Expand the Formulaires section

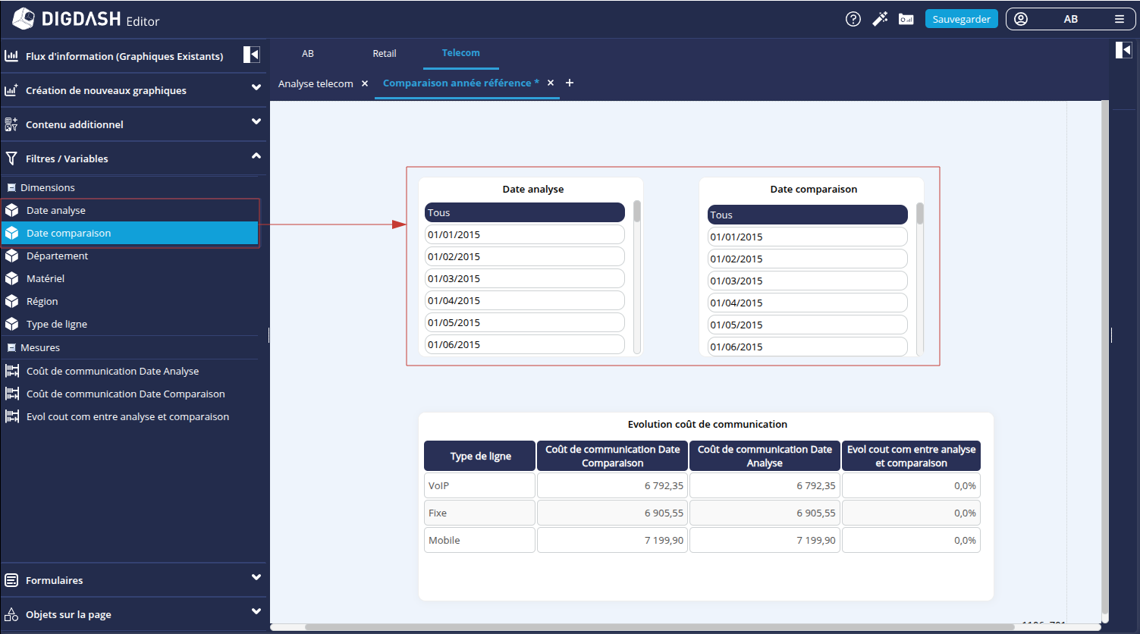click(256, 578)
